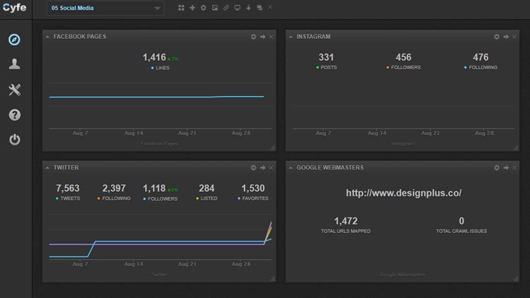The height and width of the screenshot is (298, 530).
Task: Toggle the Twitter TWEETS legend series
Action: 68,198
